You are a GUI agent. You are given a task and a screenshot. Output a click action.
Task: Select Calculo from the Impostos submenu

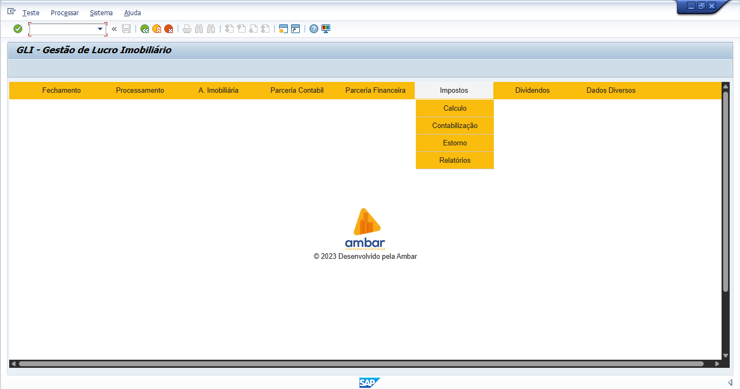coord(455,109)
